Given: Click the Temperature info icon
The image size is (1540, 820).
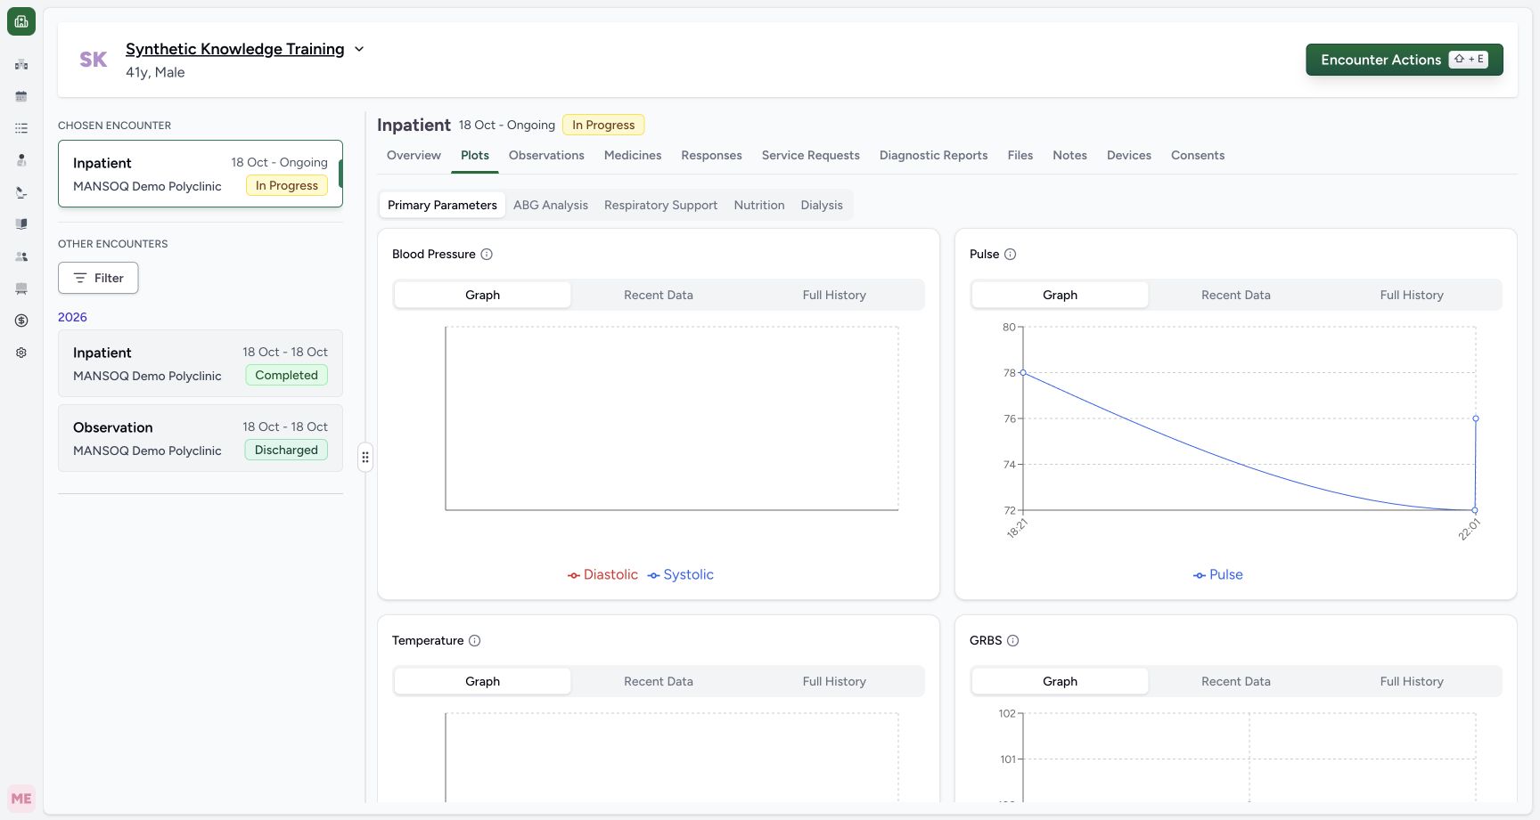Looking at the screenshot, I should (x=474, y=641).
